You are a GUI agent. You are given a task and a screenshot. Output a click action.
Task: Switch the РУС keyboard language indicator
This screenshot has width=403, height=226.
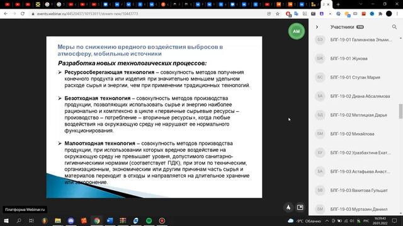tap(366, 220)
